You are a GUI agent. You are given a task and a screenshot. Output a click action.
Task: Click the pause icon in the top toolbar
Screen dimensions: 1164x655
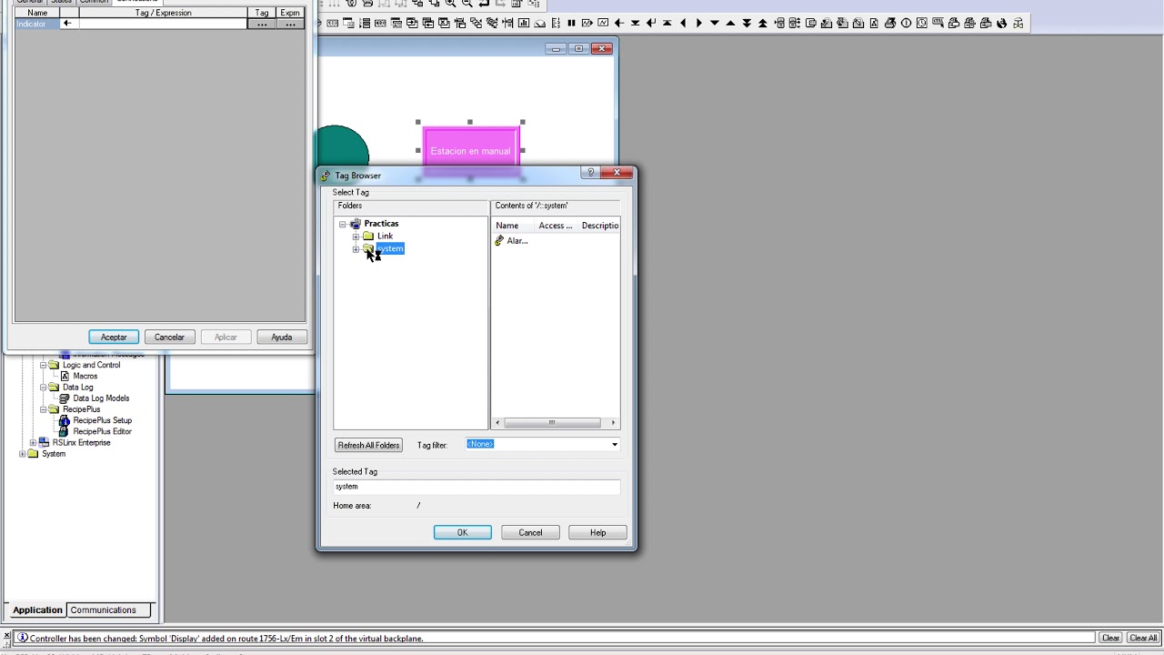[571, 23]
